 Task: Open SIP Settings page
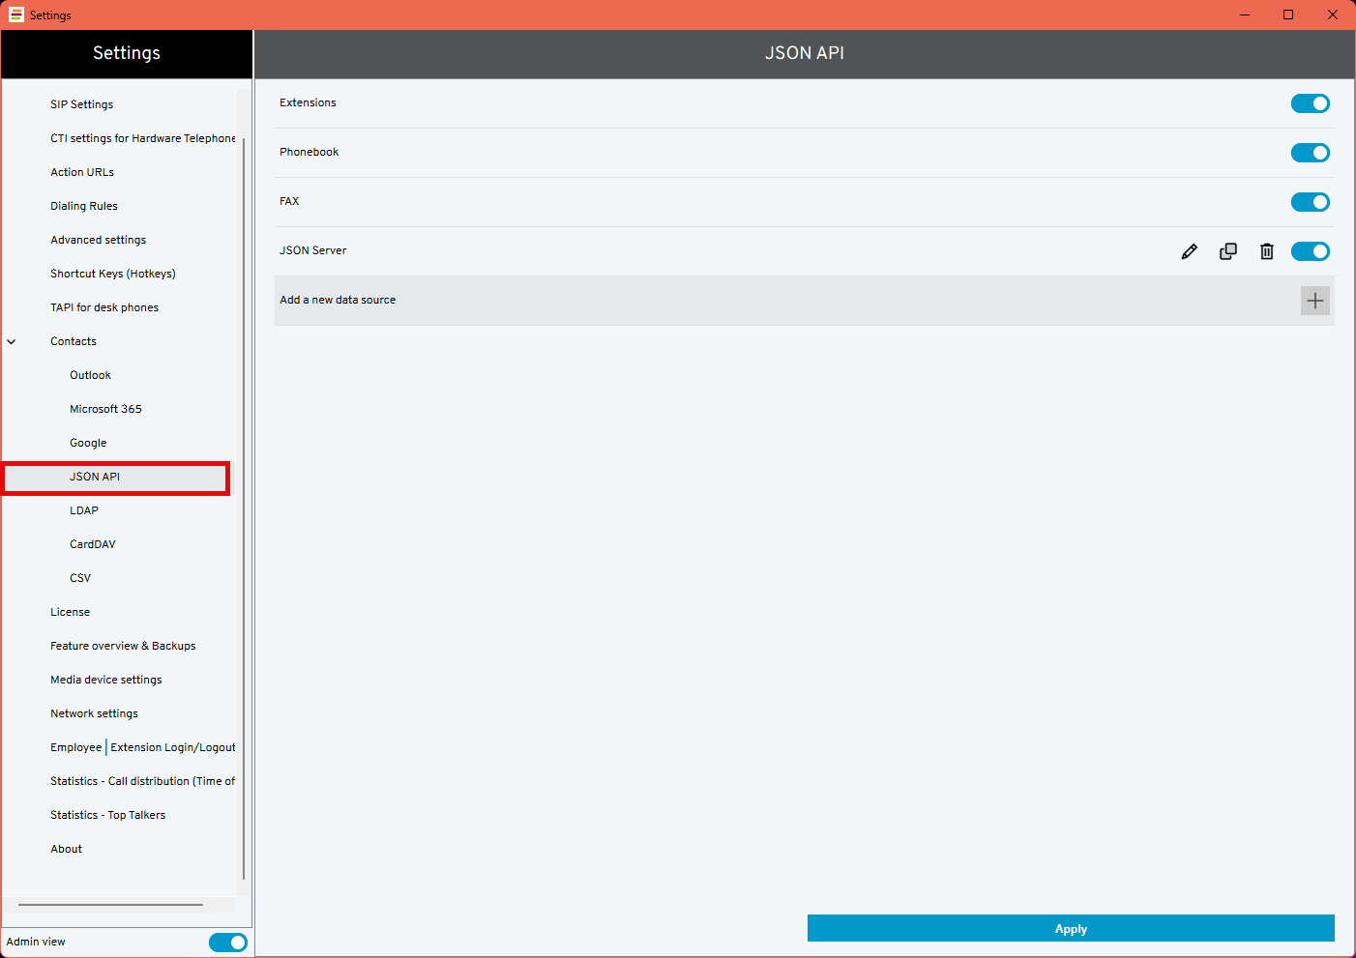coord(81,104)
